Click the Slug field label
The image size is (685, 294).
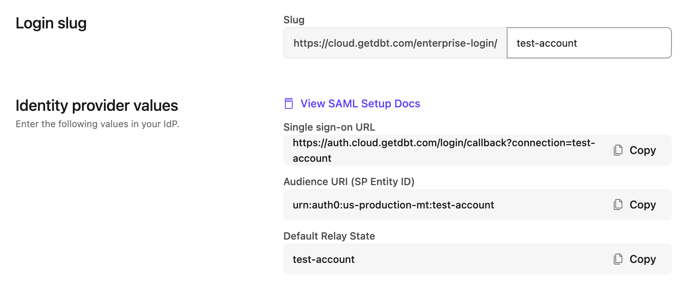pyautogui.click(x=294, y=20)
